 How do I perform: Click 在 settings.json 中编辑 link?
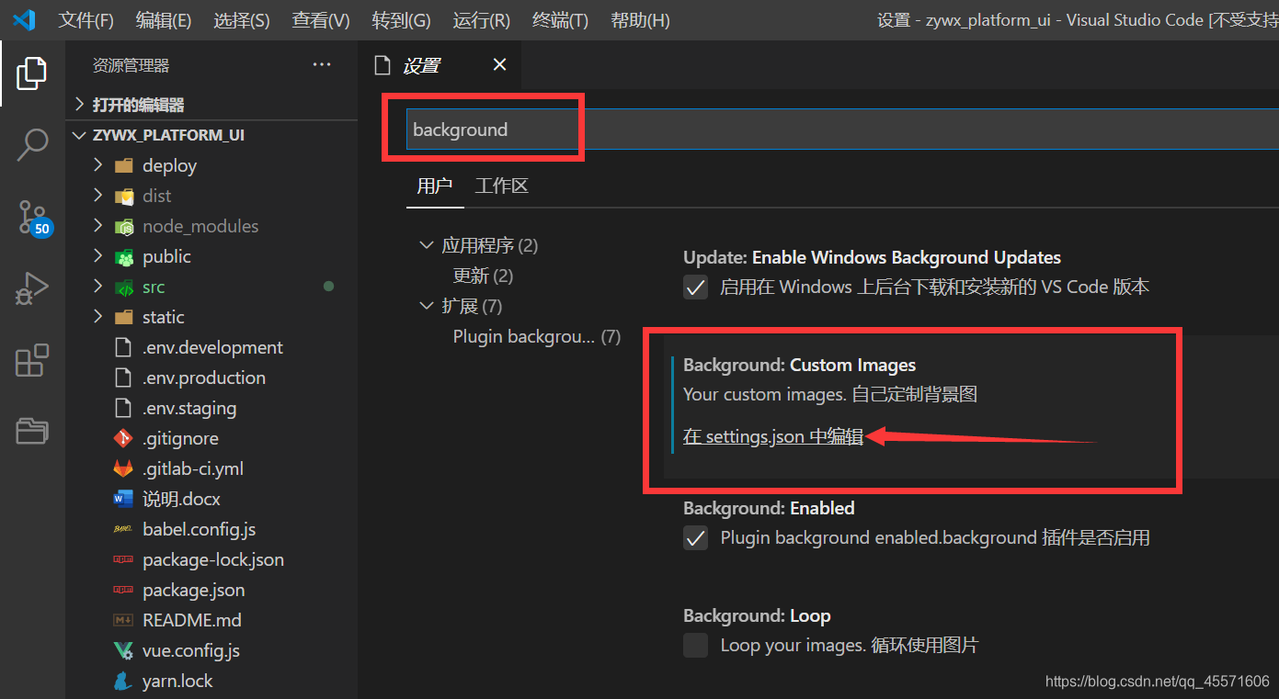coord(773,437)
